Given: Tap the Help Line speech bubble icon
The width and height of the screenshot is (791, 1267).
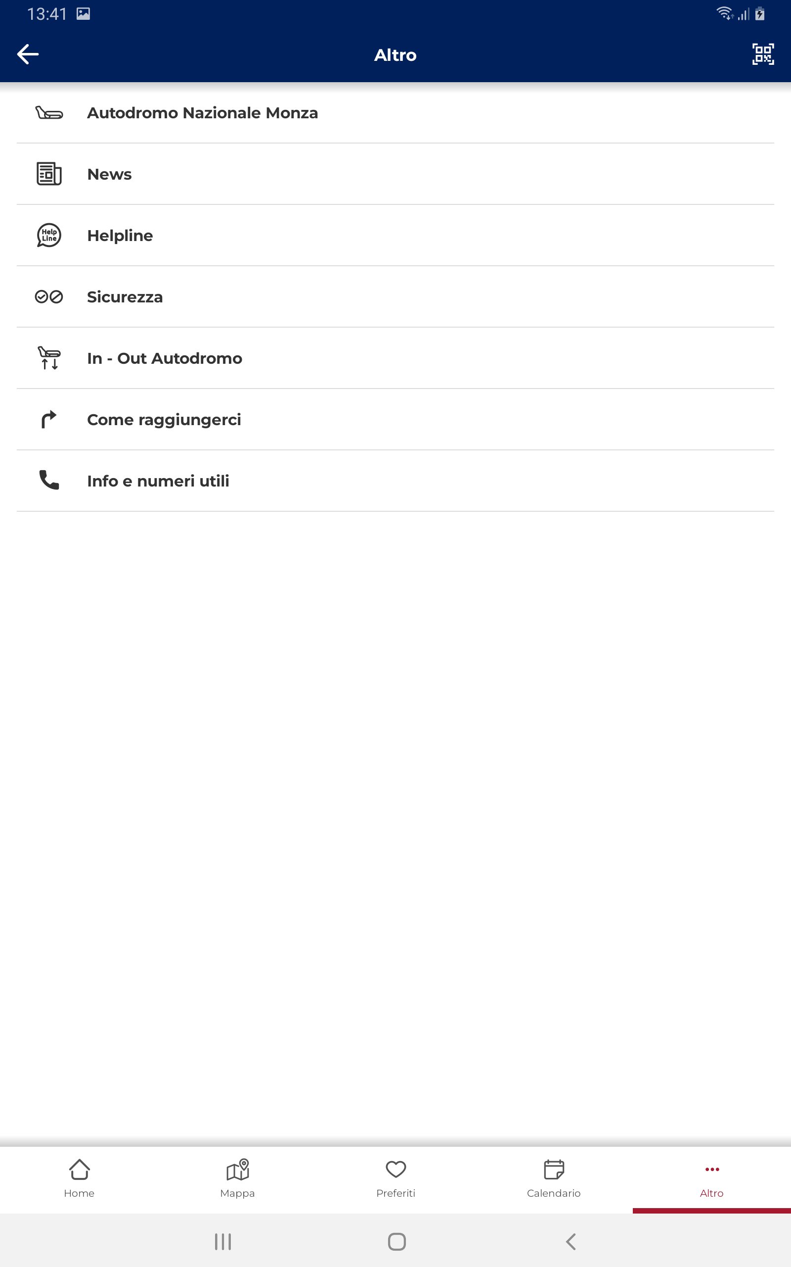Looking at the screenshot, I should click(x=49, y=235).
